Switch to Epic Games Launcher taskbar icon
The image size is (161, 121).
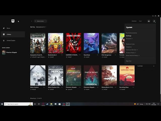[68, 104]
